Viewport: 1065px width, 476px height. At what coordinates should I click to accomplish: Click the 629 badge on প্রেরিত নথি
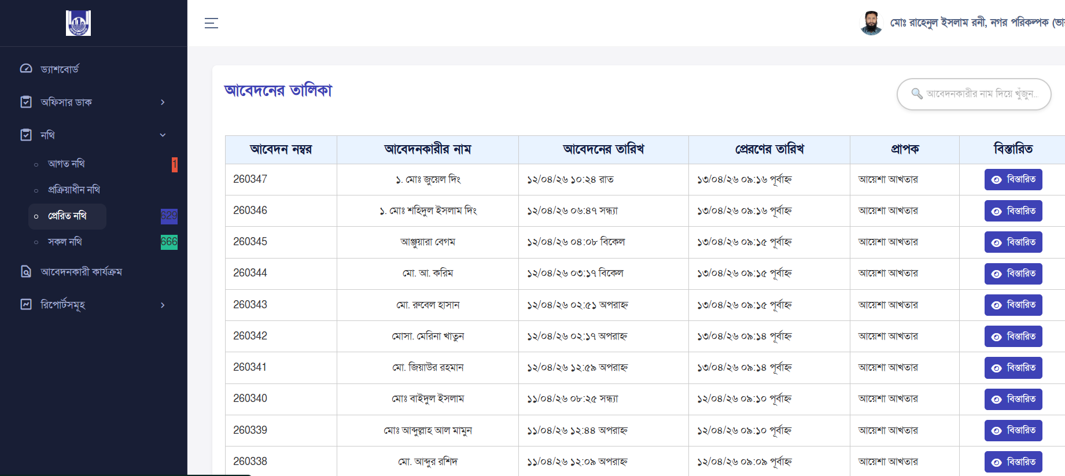169,216
